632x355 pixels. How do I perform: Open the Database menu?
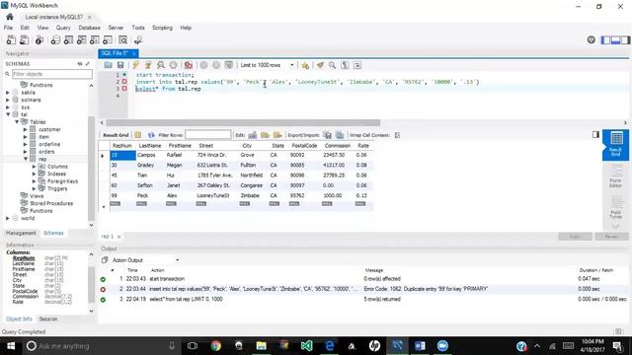point(89,28)
